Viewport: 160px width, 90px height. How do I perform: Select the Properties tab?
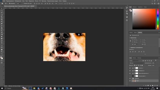click(x=140, y=32)
